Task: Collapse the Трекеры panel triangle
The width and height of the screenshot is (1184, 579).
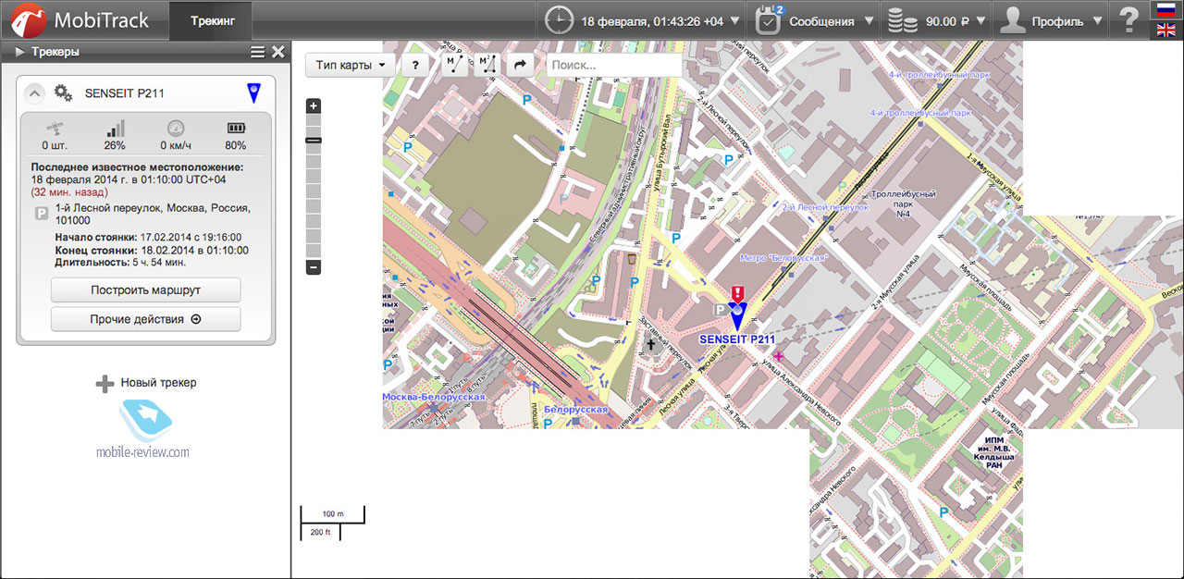Action: point(19,52)
